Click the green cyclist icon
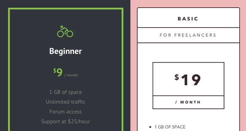This screenshot has width=246, height=131. tap(65, 32)
